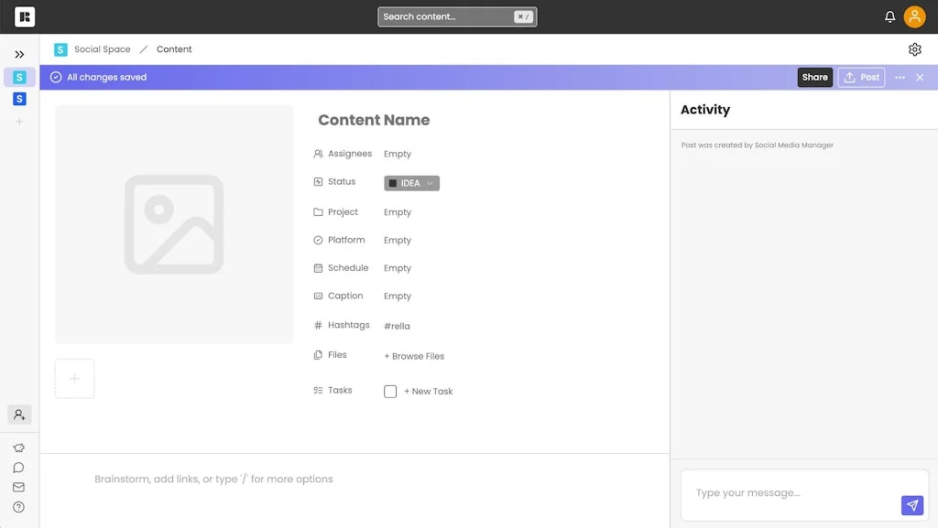This screenshot has width=938, height=528.
Task: Open the chat bubble support icon
Action: click(18, 467)
